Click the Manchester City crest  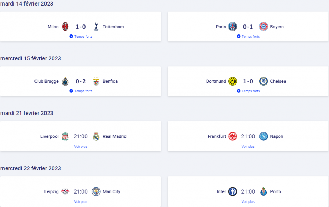tap(96, 191)
